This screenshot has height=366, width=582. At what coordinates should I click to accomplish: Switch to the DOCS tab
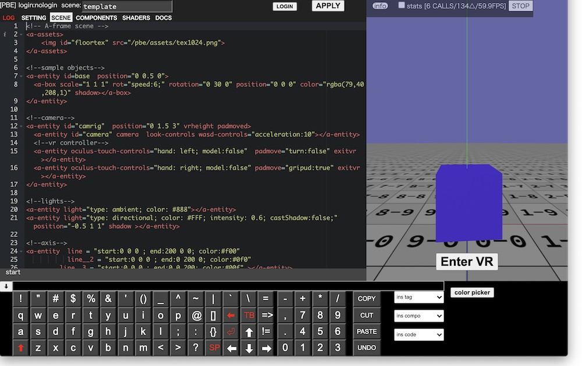(x=164, y=17)
